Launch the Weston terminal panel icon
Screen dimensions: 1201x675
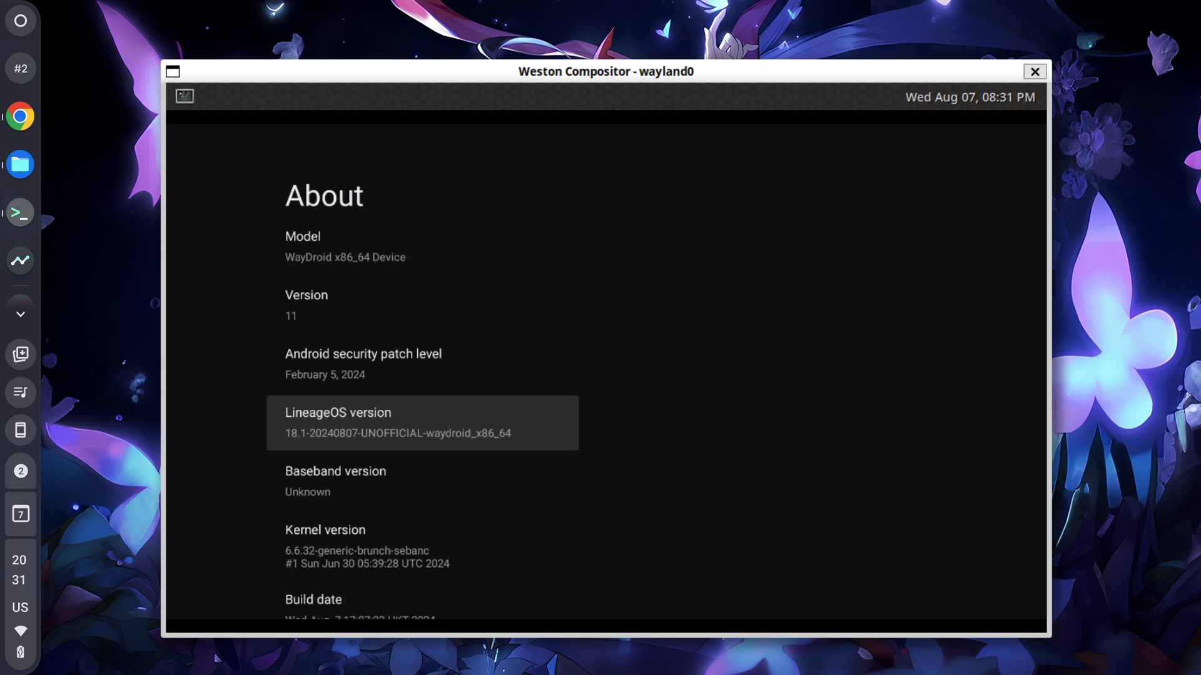pyautogui.click(x=185, y=96)
